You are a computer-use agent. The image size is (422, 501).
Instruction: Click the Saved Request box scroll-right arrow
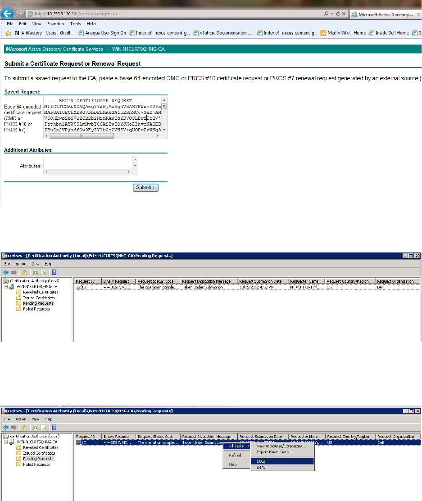pyautogui.click(x=158, y=136)
